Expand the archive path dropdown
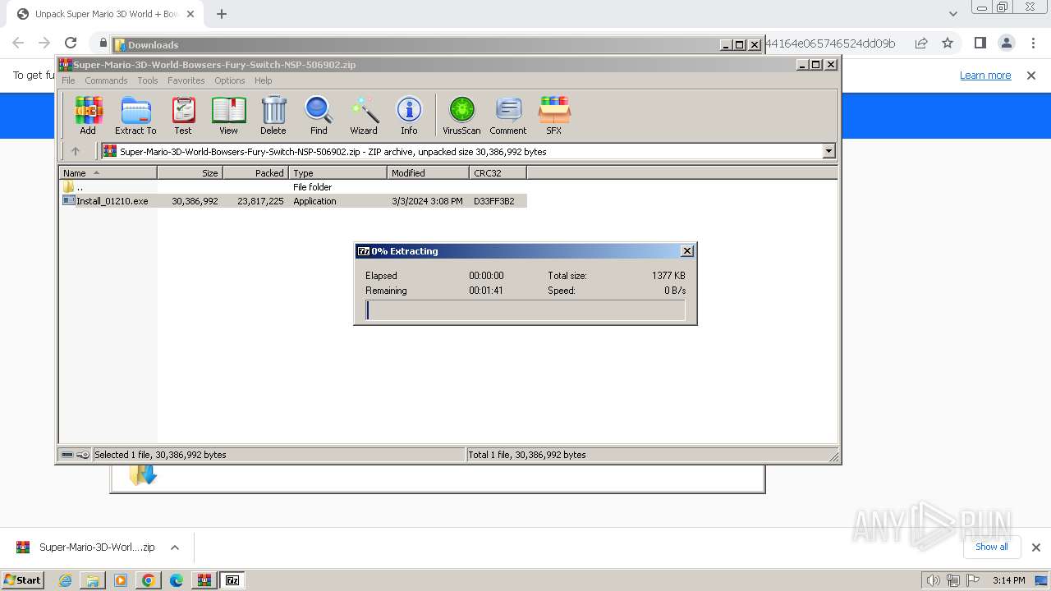Image resolution: width=1051 pixels, height=591 pixels. point(828,151)
